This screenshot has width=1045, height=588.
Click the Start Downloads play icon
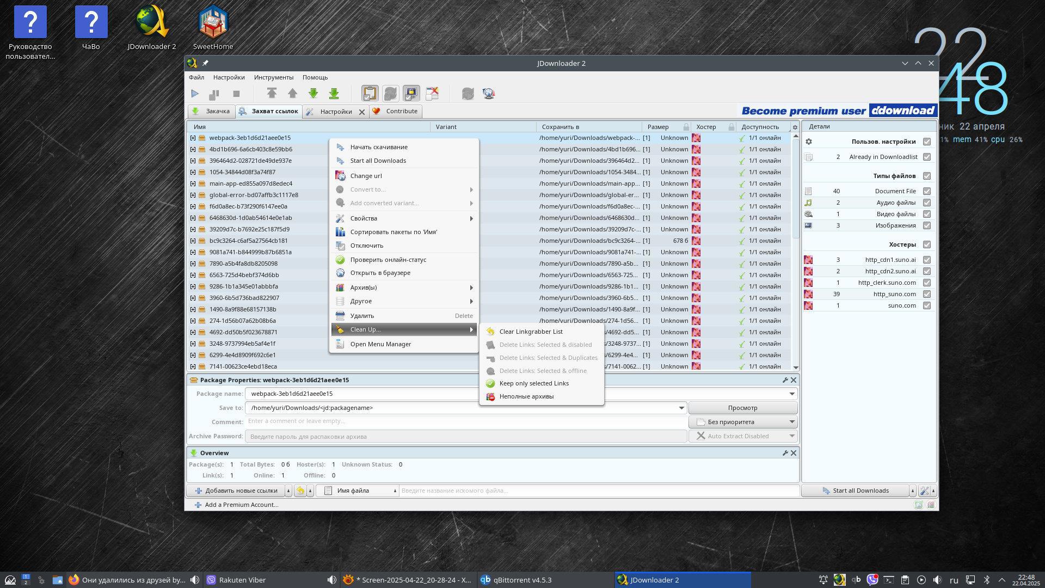[195, 94]
